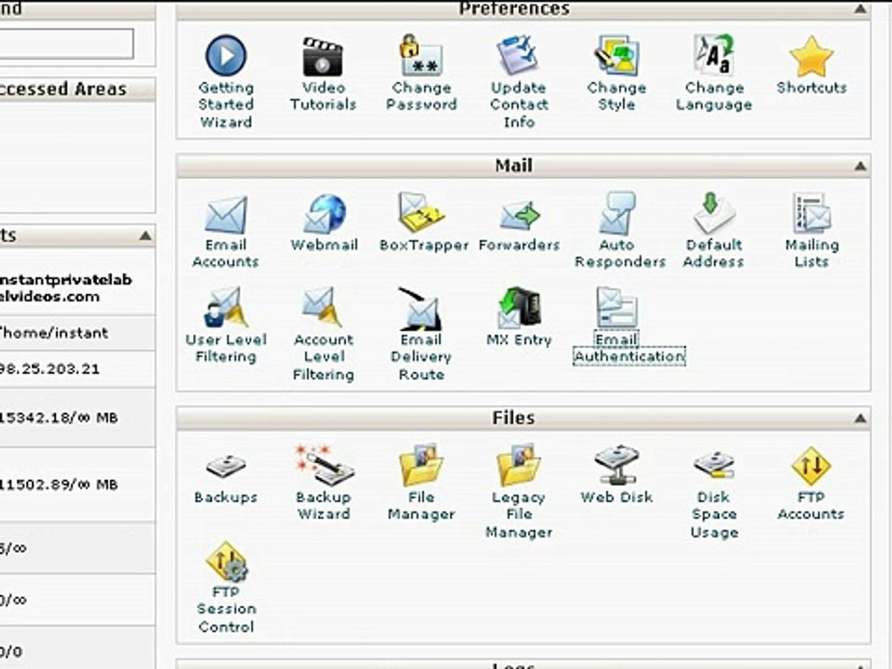
Task: Click the Mail section header bar
Action: pos(523,166)
